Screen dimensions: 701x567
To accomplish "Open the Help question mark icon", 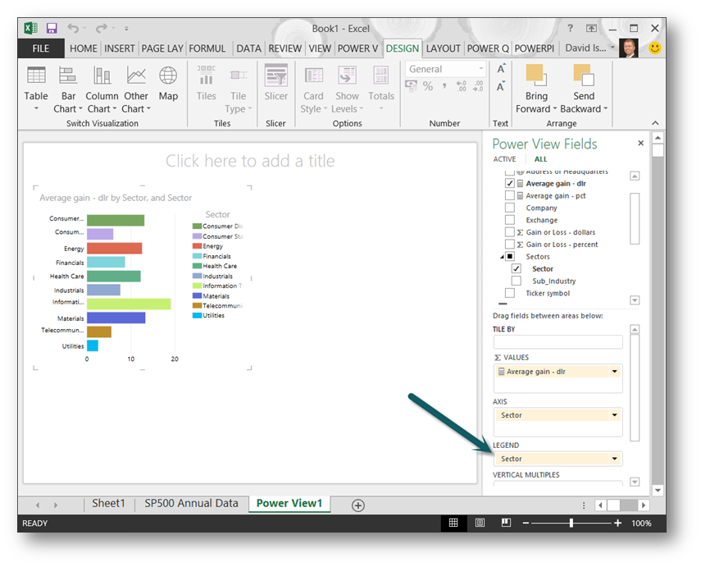I will click(570, 28).
